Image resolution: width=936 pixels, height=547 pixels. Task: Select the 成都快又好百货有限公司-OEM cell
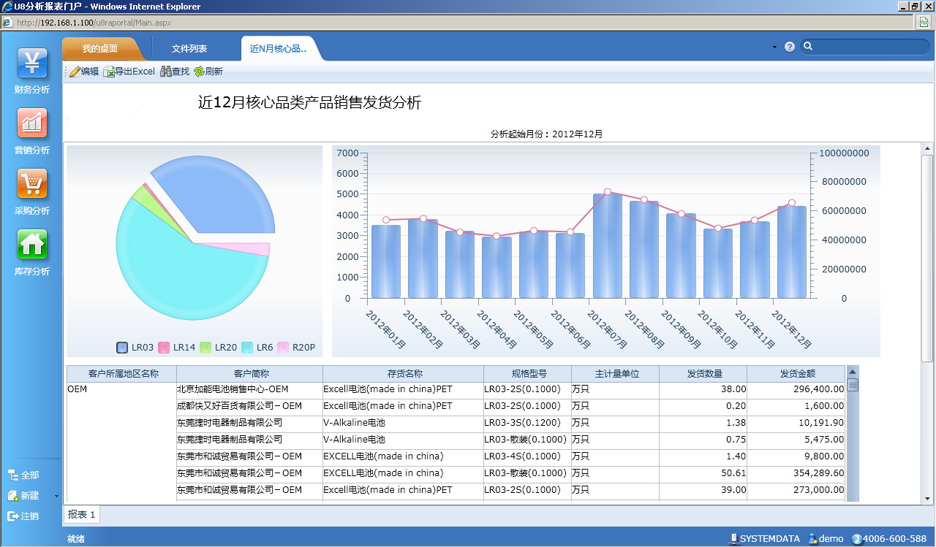(x=249, y=407)
